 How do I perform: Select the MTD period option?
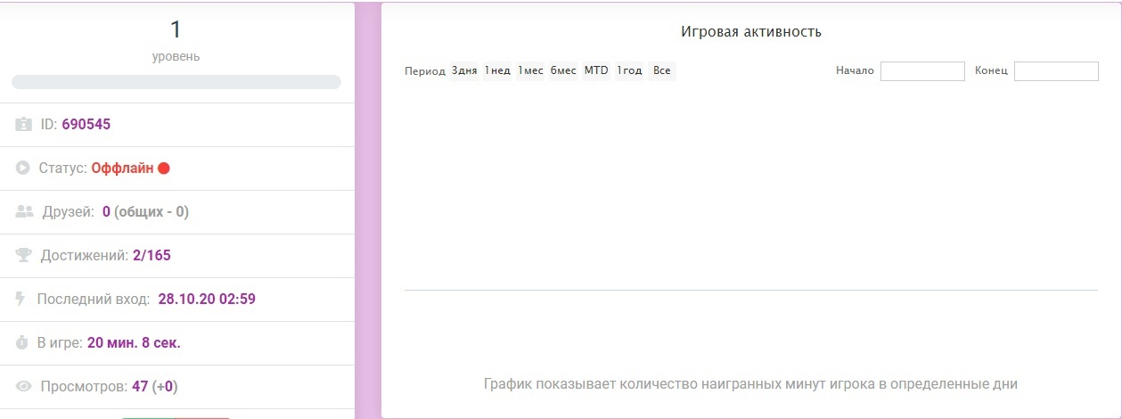(596, 71)
